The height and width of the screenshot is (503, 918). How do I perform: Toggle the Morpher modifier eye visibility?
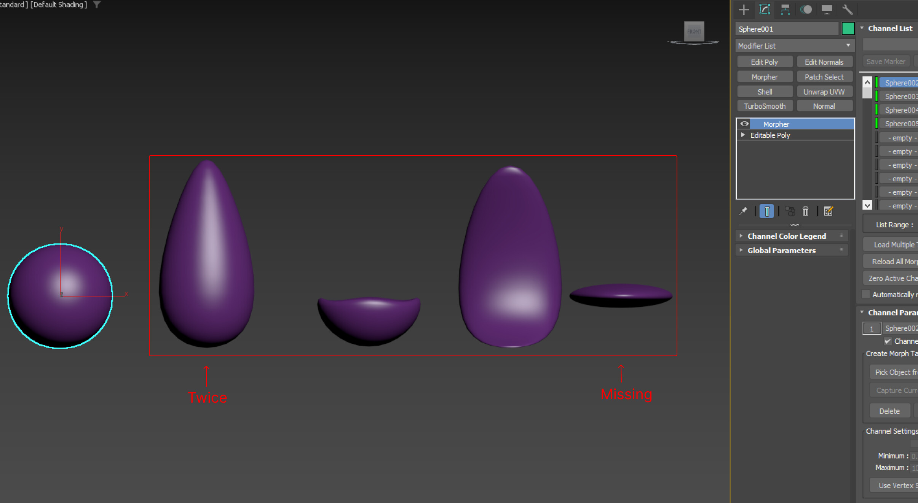point(744,124)
